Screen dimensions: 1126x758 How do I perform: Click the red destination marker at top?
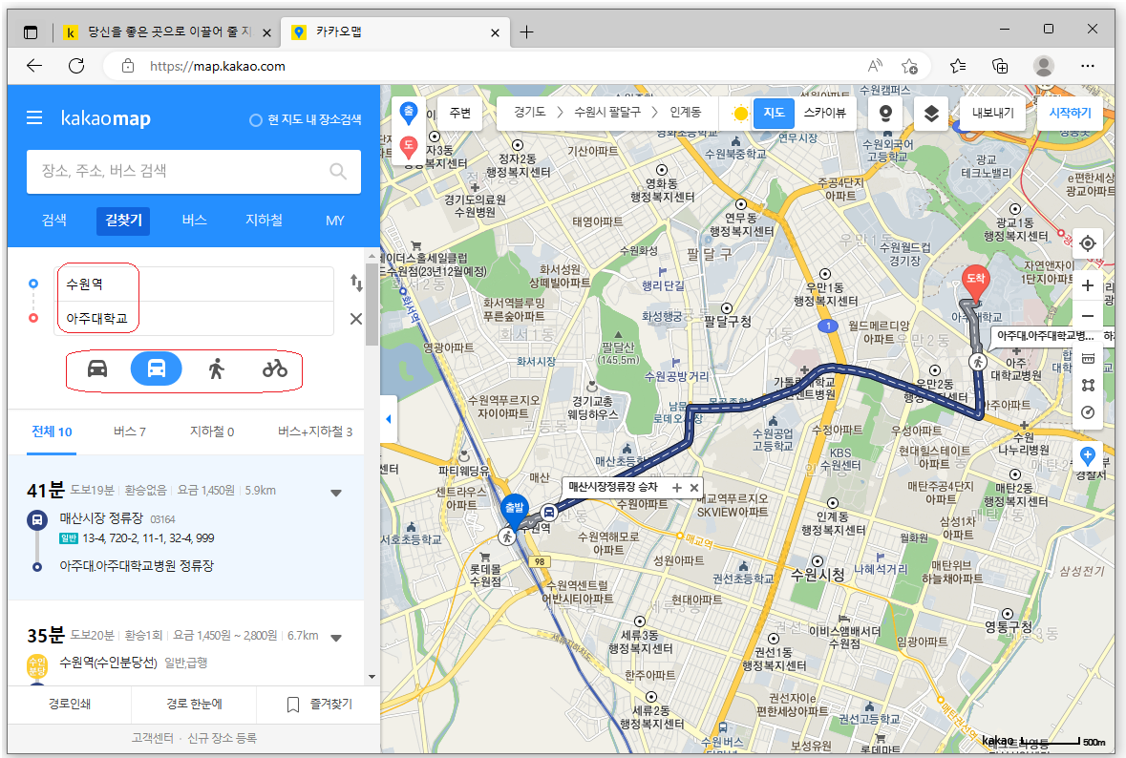[x=409, y=147]
